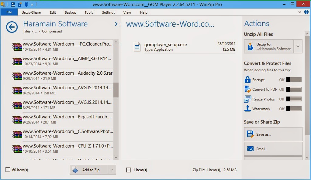Screen dimensions: 311x180
Task: Click the help question mark icon
Action: click(306, 12)
